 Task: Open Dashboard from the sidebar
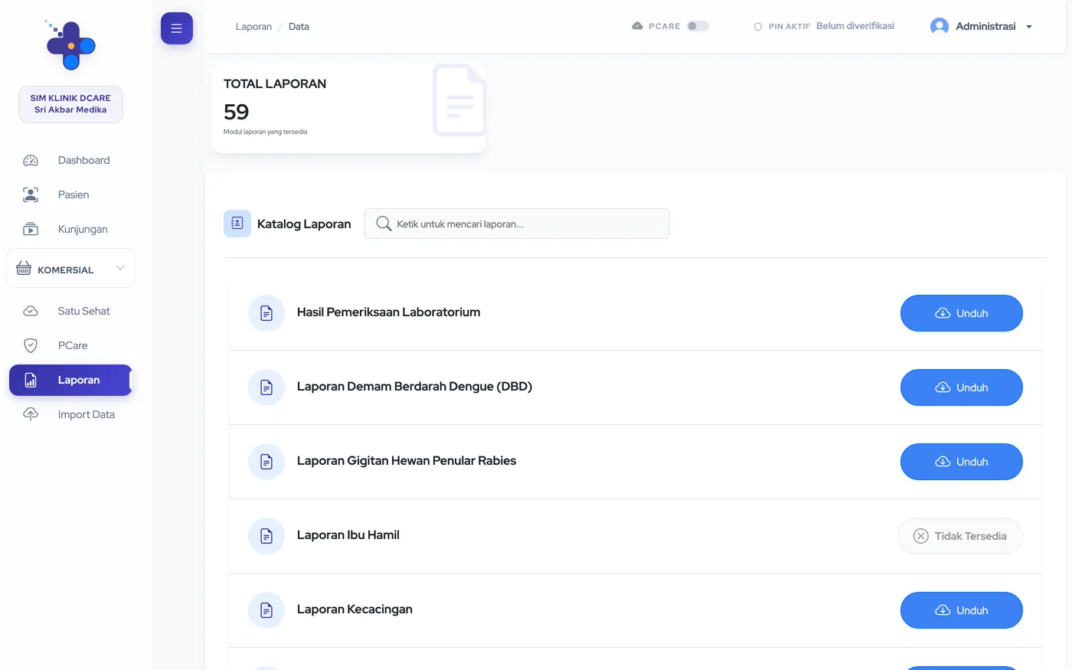click(70, 161)
